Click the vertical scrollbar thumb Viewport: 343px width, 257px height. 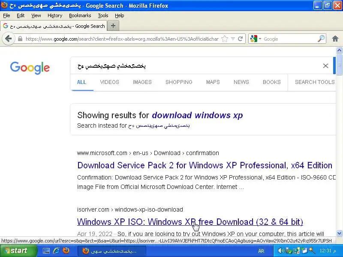click(x=339, y=65)
